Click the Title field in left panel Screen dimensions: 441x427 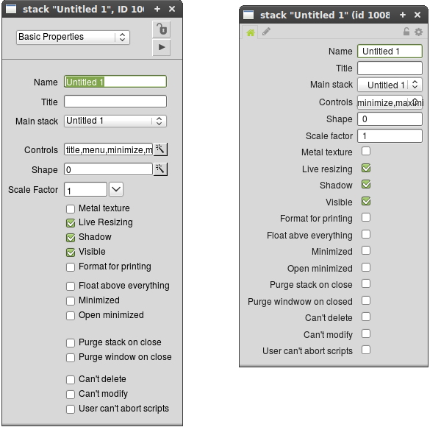[x=115, y=102]
